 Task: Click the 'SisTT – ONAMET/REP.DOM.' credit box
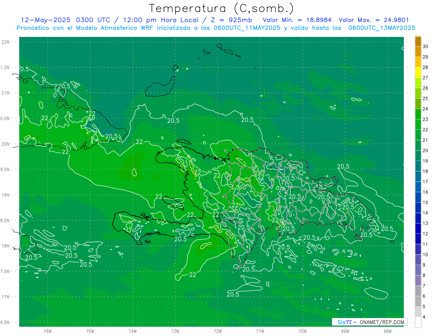(x=369, y=322)
